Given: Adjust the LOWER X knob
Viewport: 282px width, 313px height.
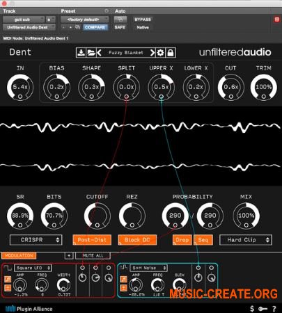Looking at the screenshot, I should click(x=196, y=88).
